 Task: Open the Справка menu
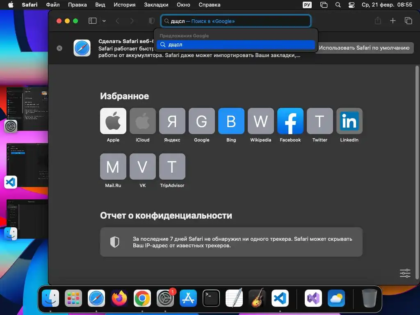coord(210,5)
